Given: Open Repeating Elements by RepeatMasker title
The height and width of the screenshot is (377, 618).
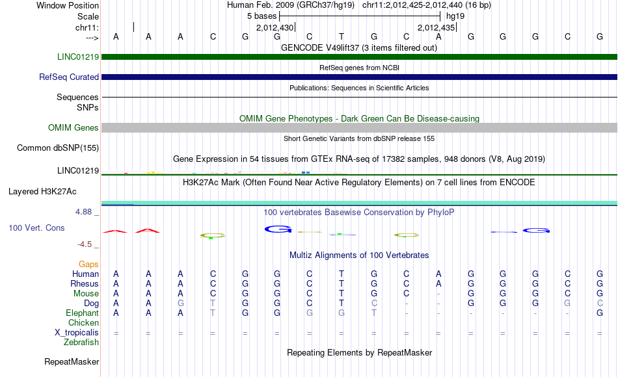Looking at the screenshot, I should [x=359, y=352].
